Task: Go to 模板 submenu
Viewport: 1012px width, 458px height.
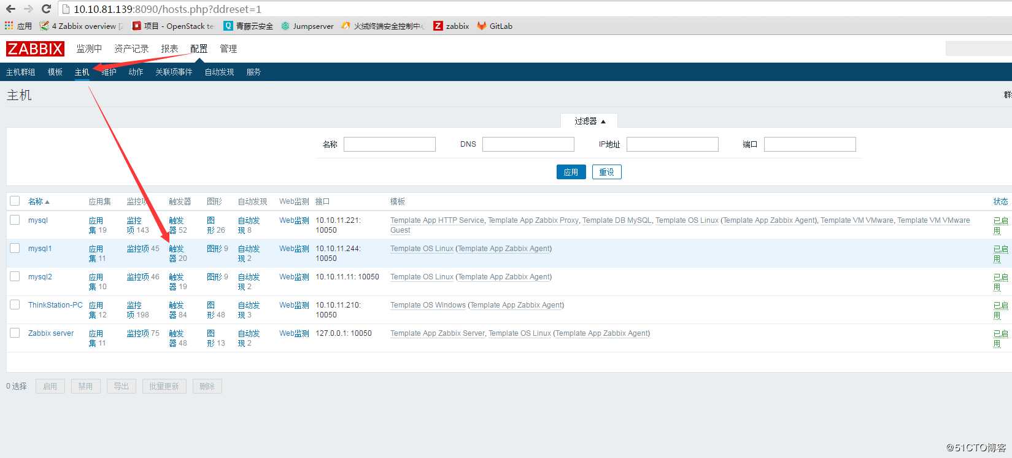Action: pos(55,72)
